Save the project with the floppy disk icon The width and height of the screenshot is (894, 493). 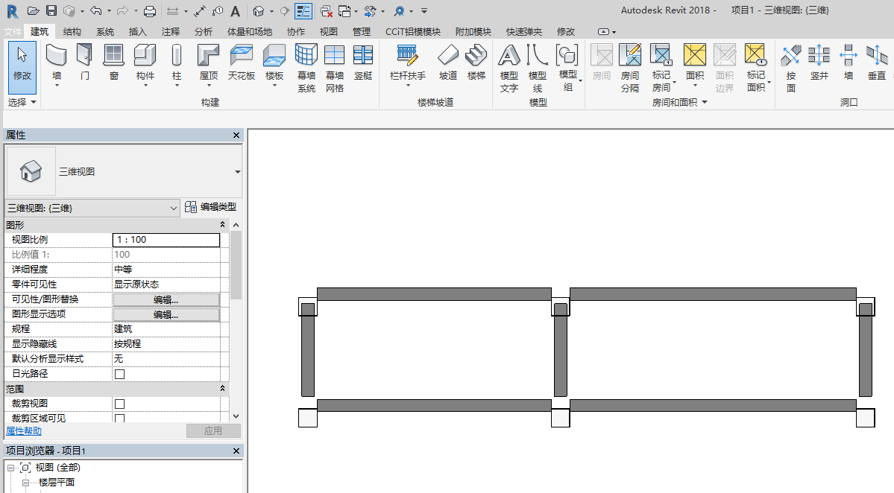tap(51, 11)
